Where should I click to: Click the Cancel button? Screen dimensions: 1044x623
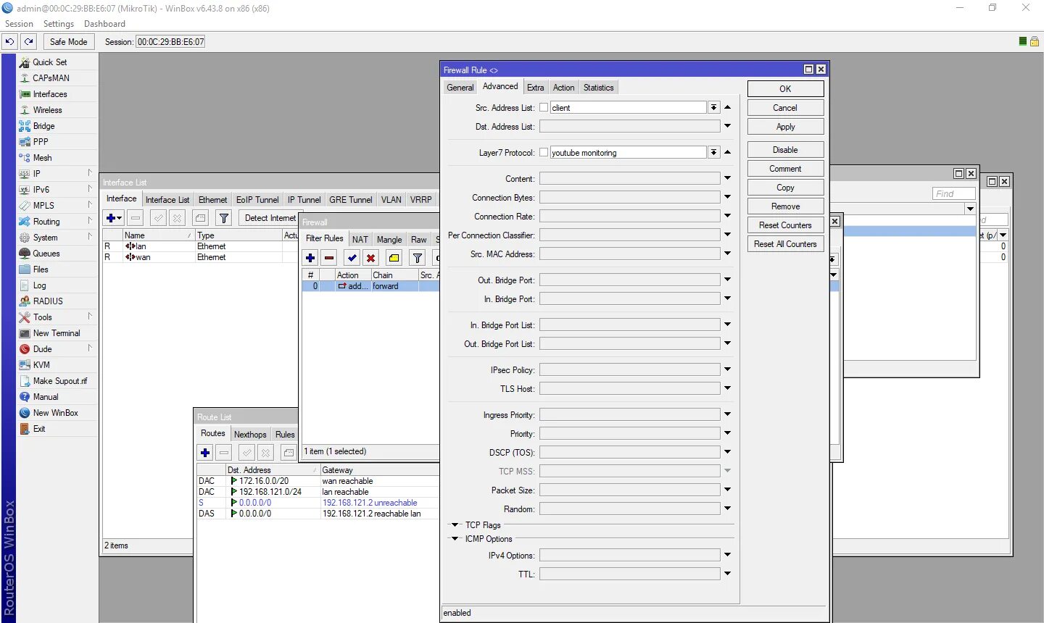[785, 108]
